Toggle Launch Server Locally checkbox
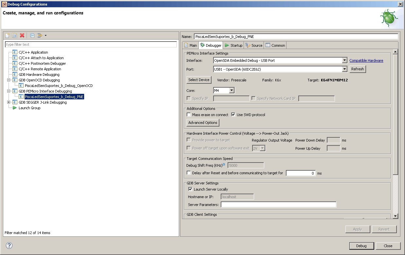 tap(190, 189)
